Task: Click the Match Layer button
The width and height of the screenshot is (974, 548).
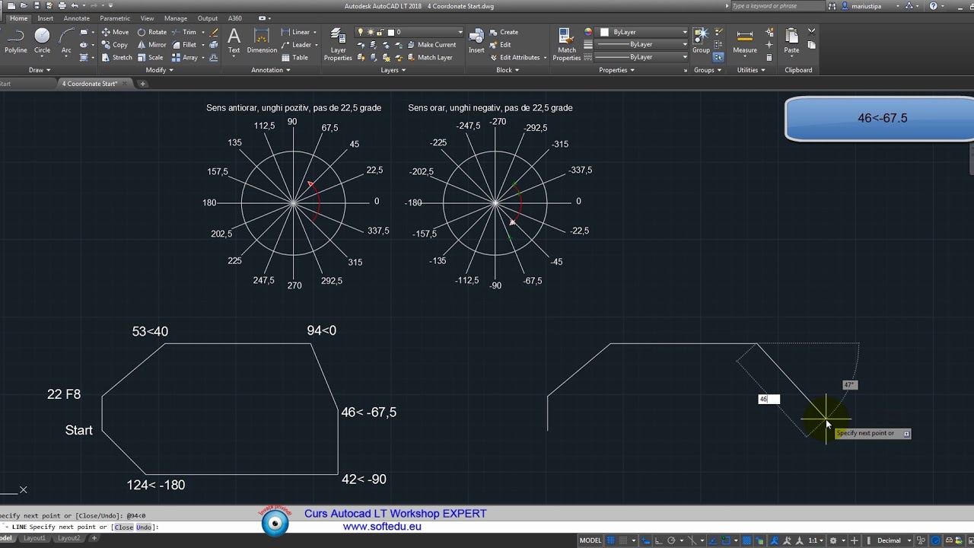Action: pyautogui.click(x=428, y=57)
